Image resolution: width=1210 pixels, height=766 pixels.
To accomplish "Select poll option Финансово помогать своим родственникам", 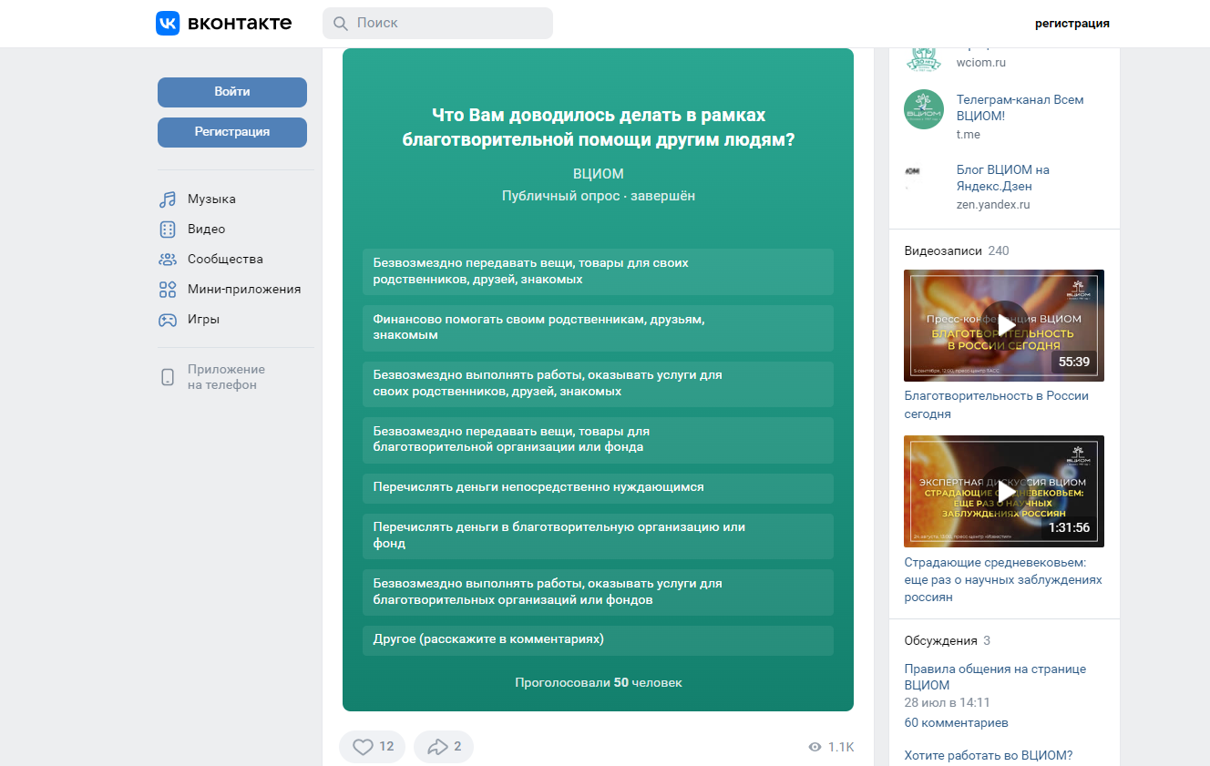I will (598, 328).
